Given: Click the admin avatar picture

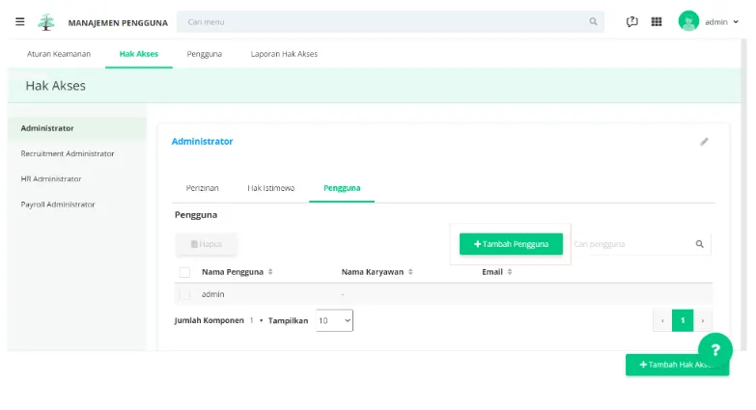Looking at the screenshot, I should 688,21.
